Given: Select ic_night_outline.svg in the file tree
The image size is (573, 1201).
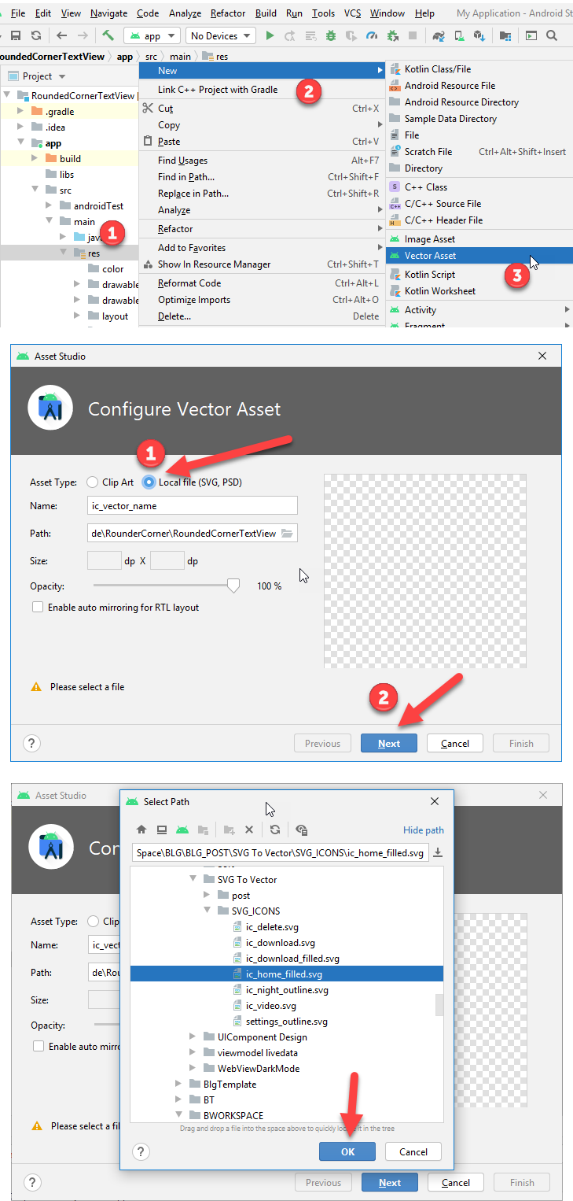Looking at the screenshot, I should pos(287,989).
